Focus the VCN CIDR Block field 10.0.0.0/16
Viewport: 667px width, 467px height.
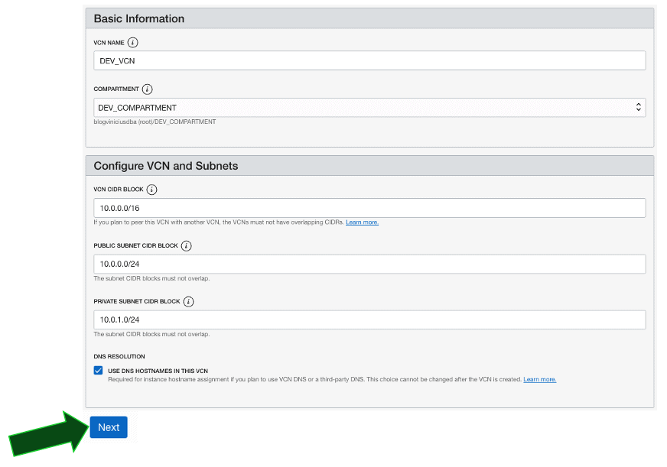(x=369, y=208)
